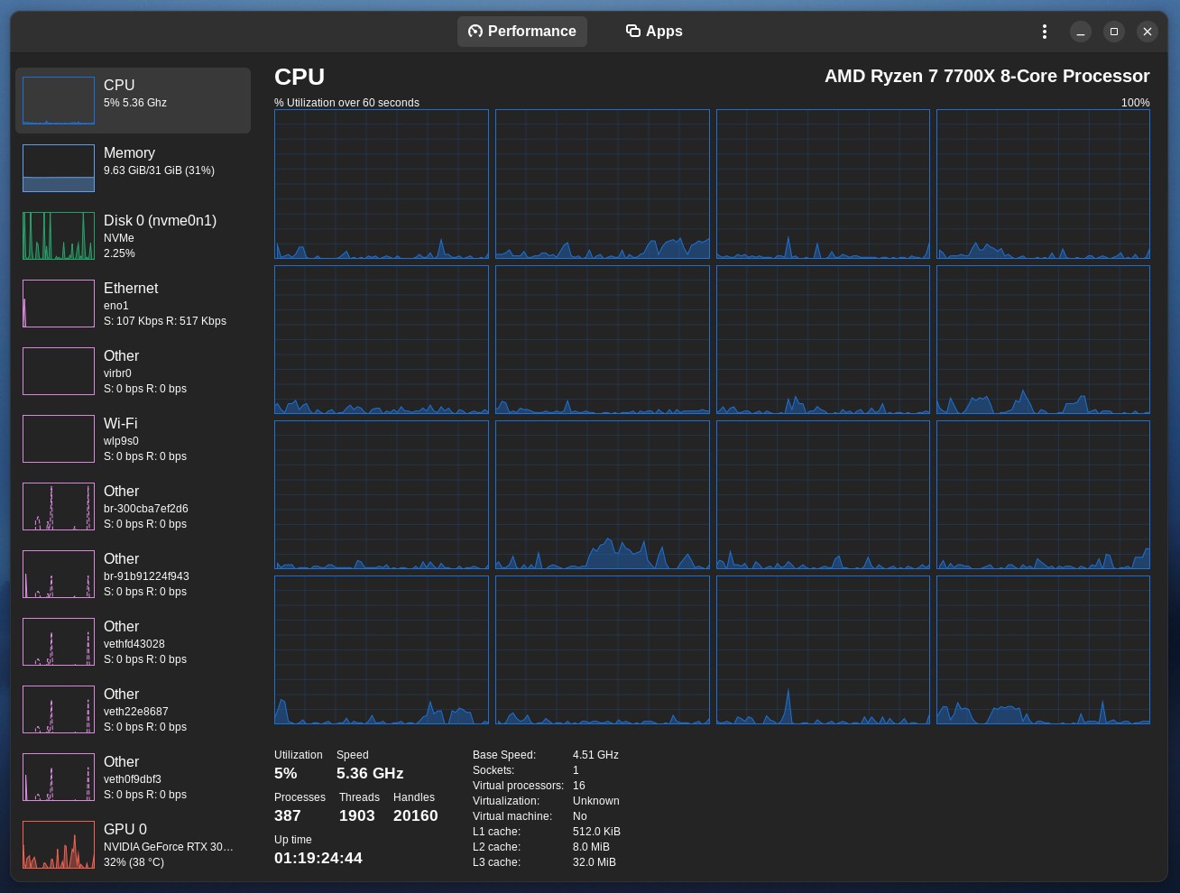Open the Memory usage graph thumbnail
Image resolution: width=1180 pixels, height=893 pixels.
pyautogui.click(x=59, y=168)
